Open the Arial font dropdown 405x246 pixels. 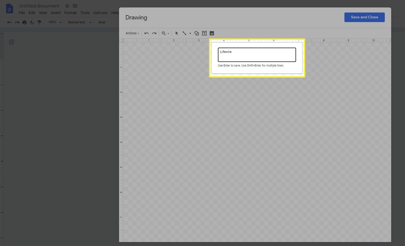pos(102,22)
